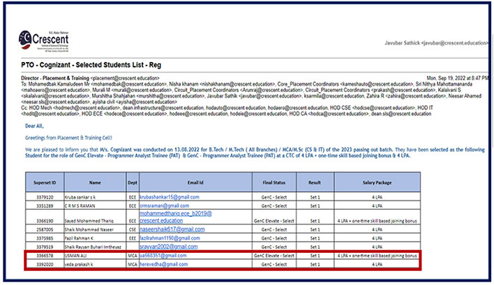Click the Salary Package column header
This screenshot has width=494, height=285.
(x=377, y=182)
